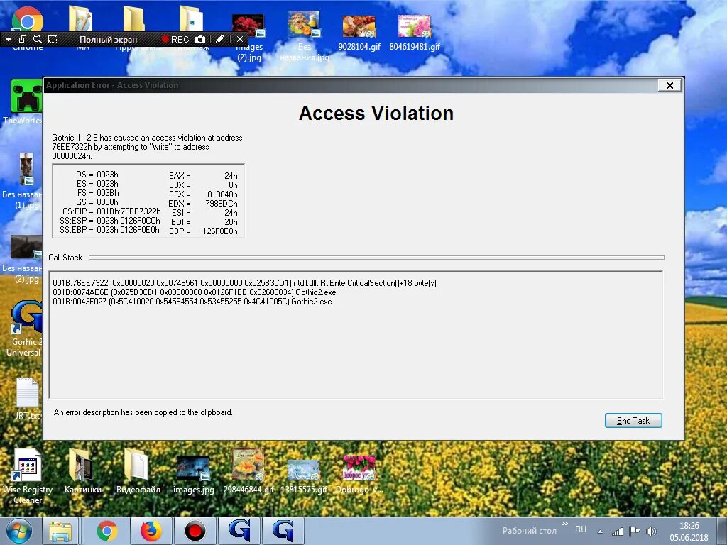Screen dimensions: 727x545
Task: Open the Action Center flag icon
Action: 635,532
